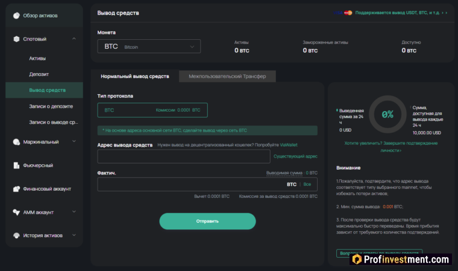Open the ViaWallet link

pyautogui.click(x=289, y=145)
